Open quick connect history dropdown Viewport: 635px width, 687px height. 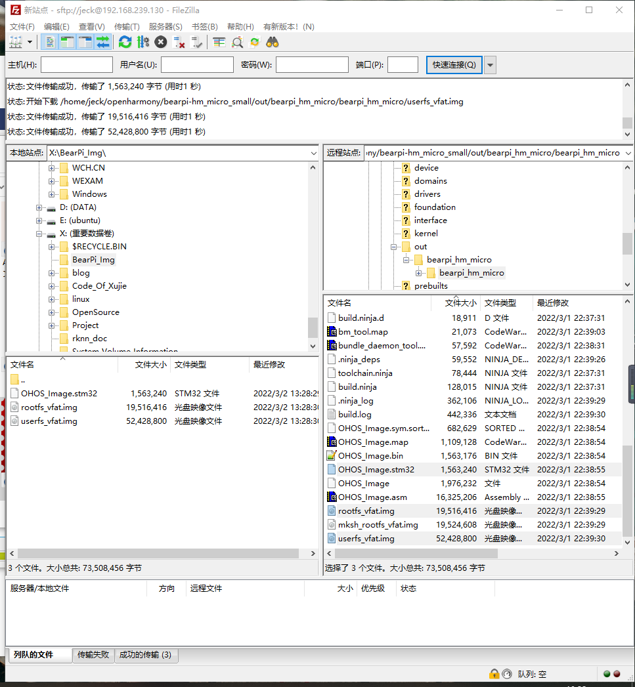tap(491, 65)
